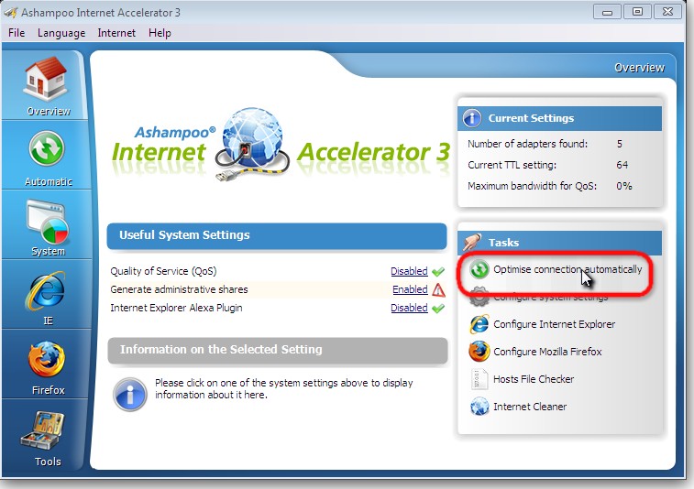Click Optimise connection automatically task
The image size is (694, 489).
[567, 269]
